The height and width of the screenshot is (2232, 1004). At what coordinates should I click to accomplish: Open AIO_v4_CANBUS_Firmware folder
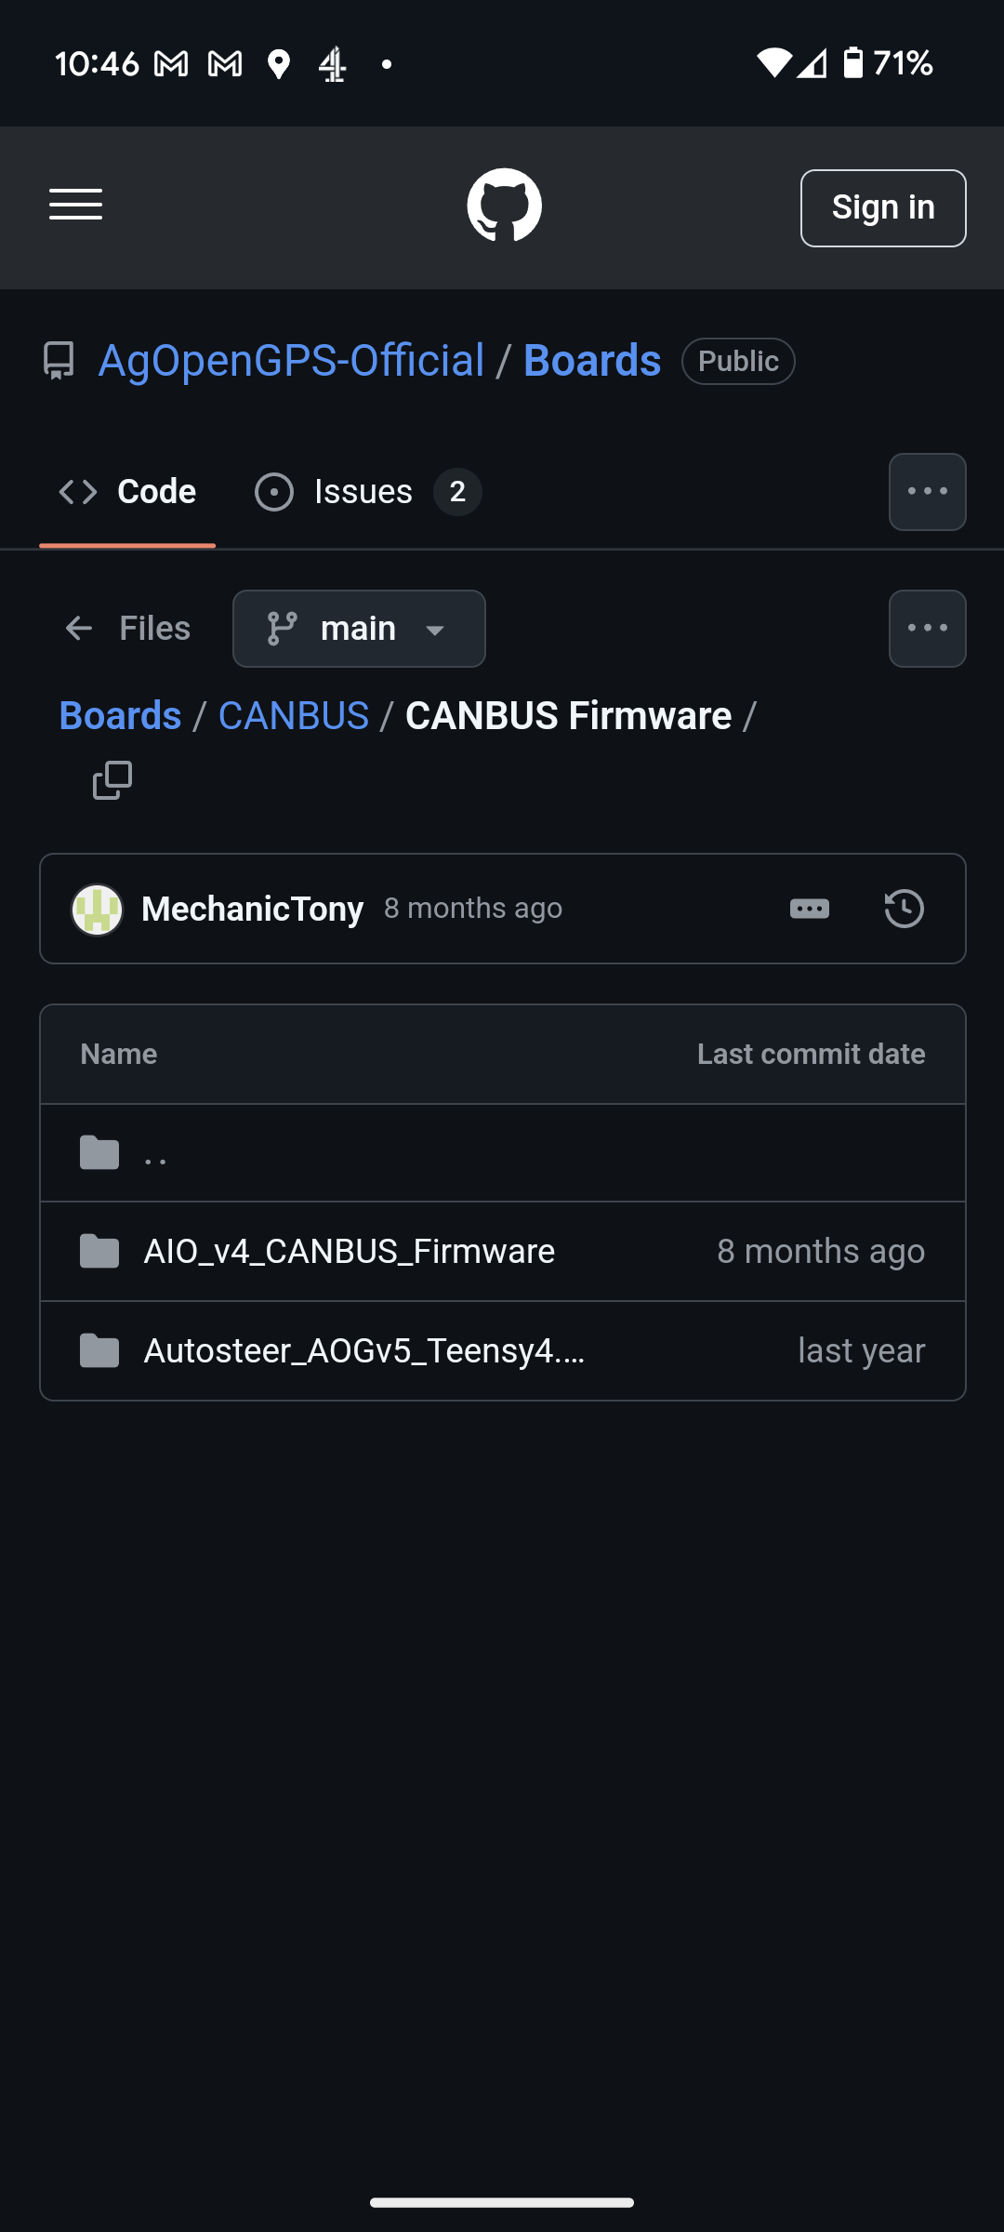tap(349, 1252)
